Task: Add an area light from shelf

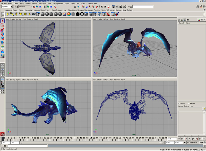Action: (x=25, y=14)
